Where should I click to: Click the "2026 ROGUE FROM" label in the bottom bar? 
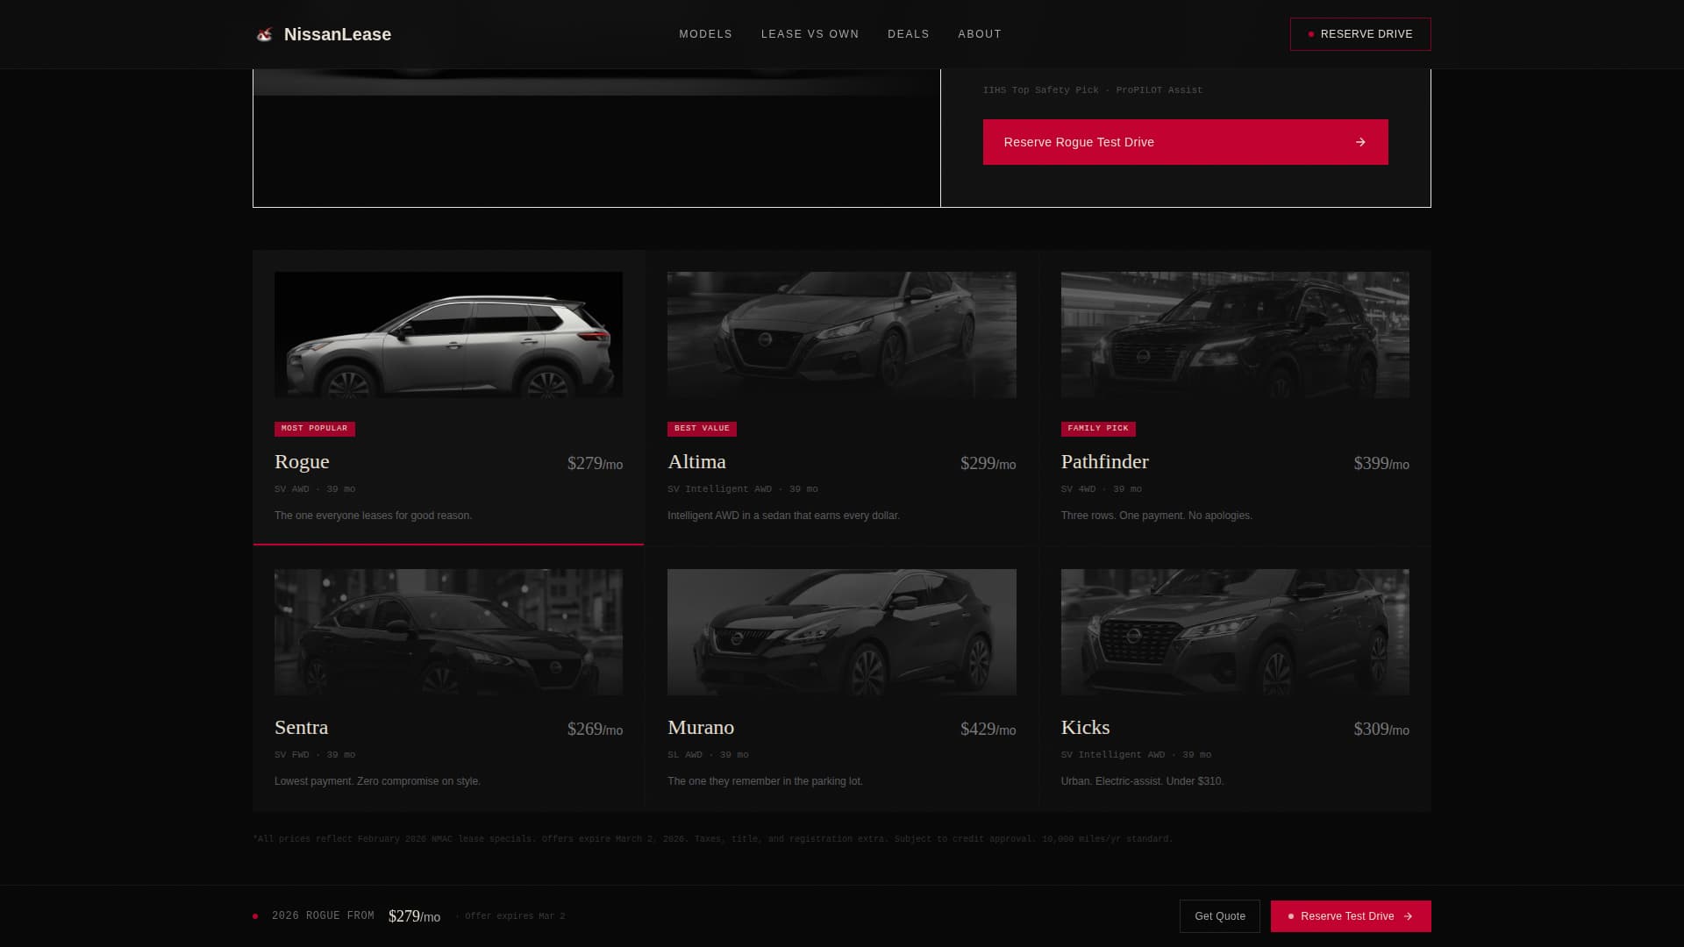point(323,916)
